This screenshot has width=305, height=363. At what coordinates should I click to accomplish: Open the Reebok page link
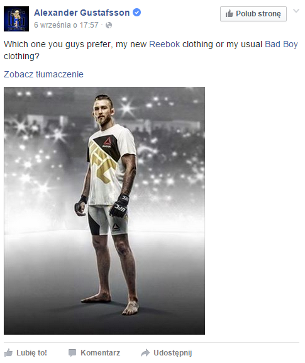[x=165, y=44]
